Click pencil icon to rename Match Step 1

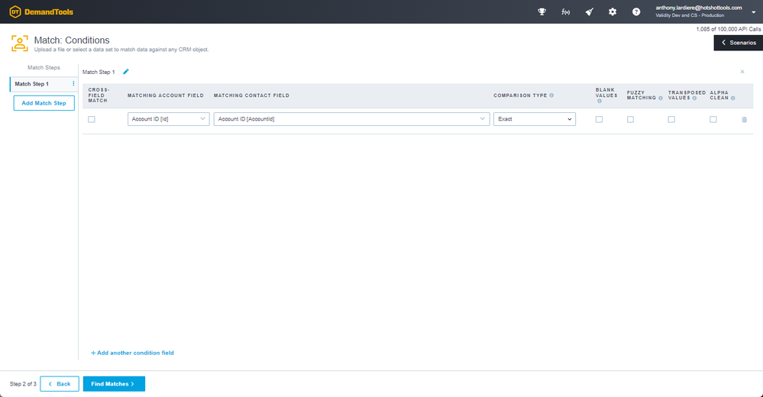126,72
